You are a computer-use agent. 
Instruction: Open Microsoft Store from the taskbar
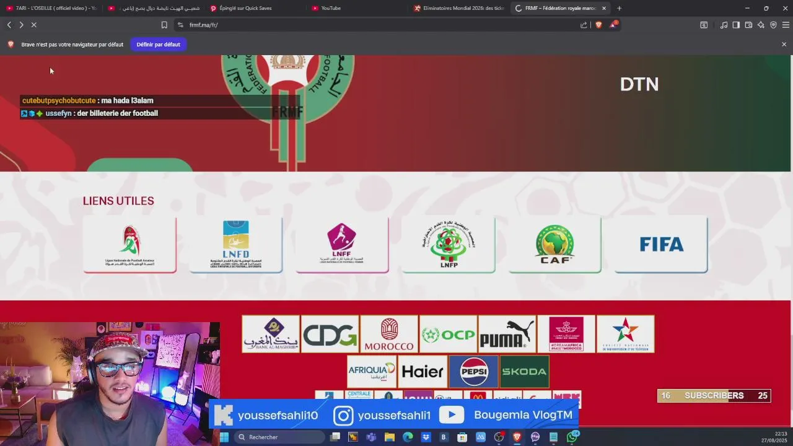462,437
